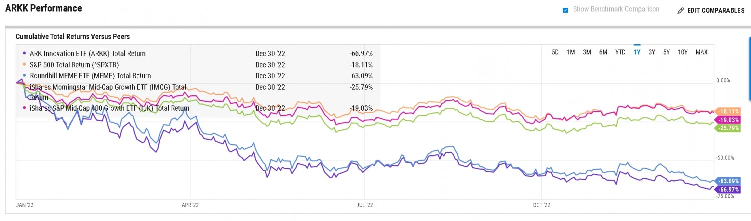This screenshot has width=751, height=221.
Task: Set chart period to 6M
Action: 603,52
